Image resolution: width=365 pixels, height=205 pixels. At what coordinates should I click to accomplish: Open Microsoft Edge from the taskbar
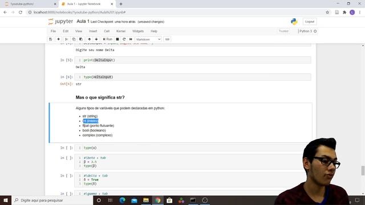coord(123,200)
